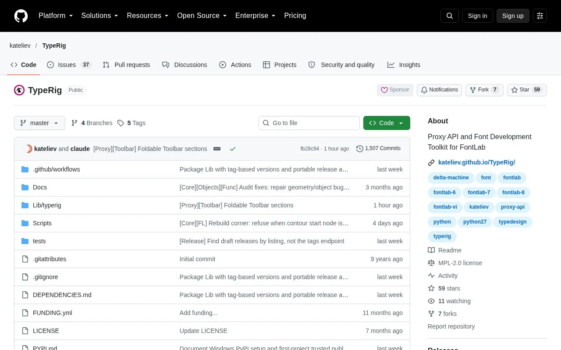Open commit hash fb28c94
This screenshot has width=561, height=350.
point(310,149)
